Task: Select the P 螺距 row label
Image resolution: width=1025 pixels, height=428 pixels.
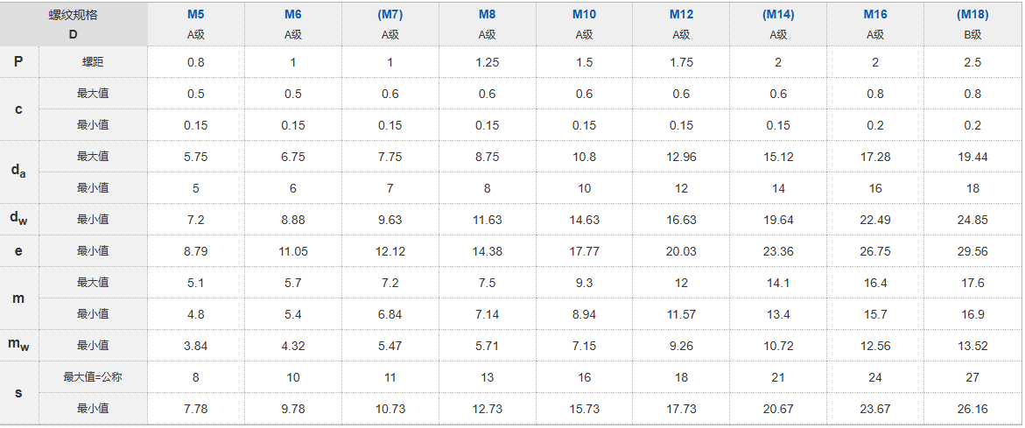Action: pos(74,62)
